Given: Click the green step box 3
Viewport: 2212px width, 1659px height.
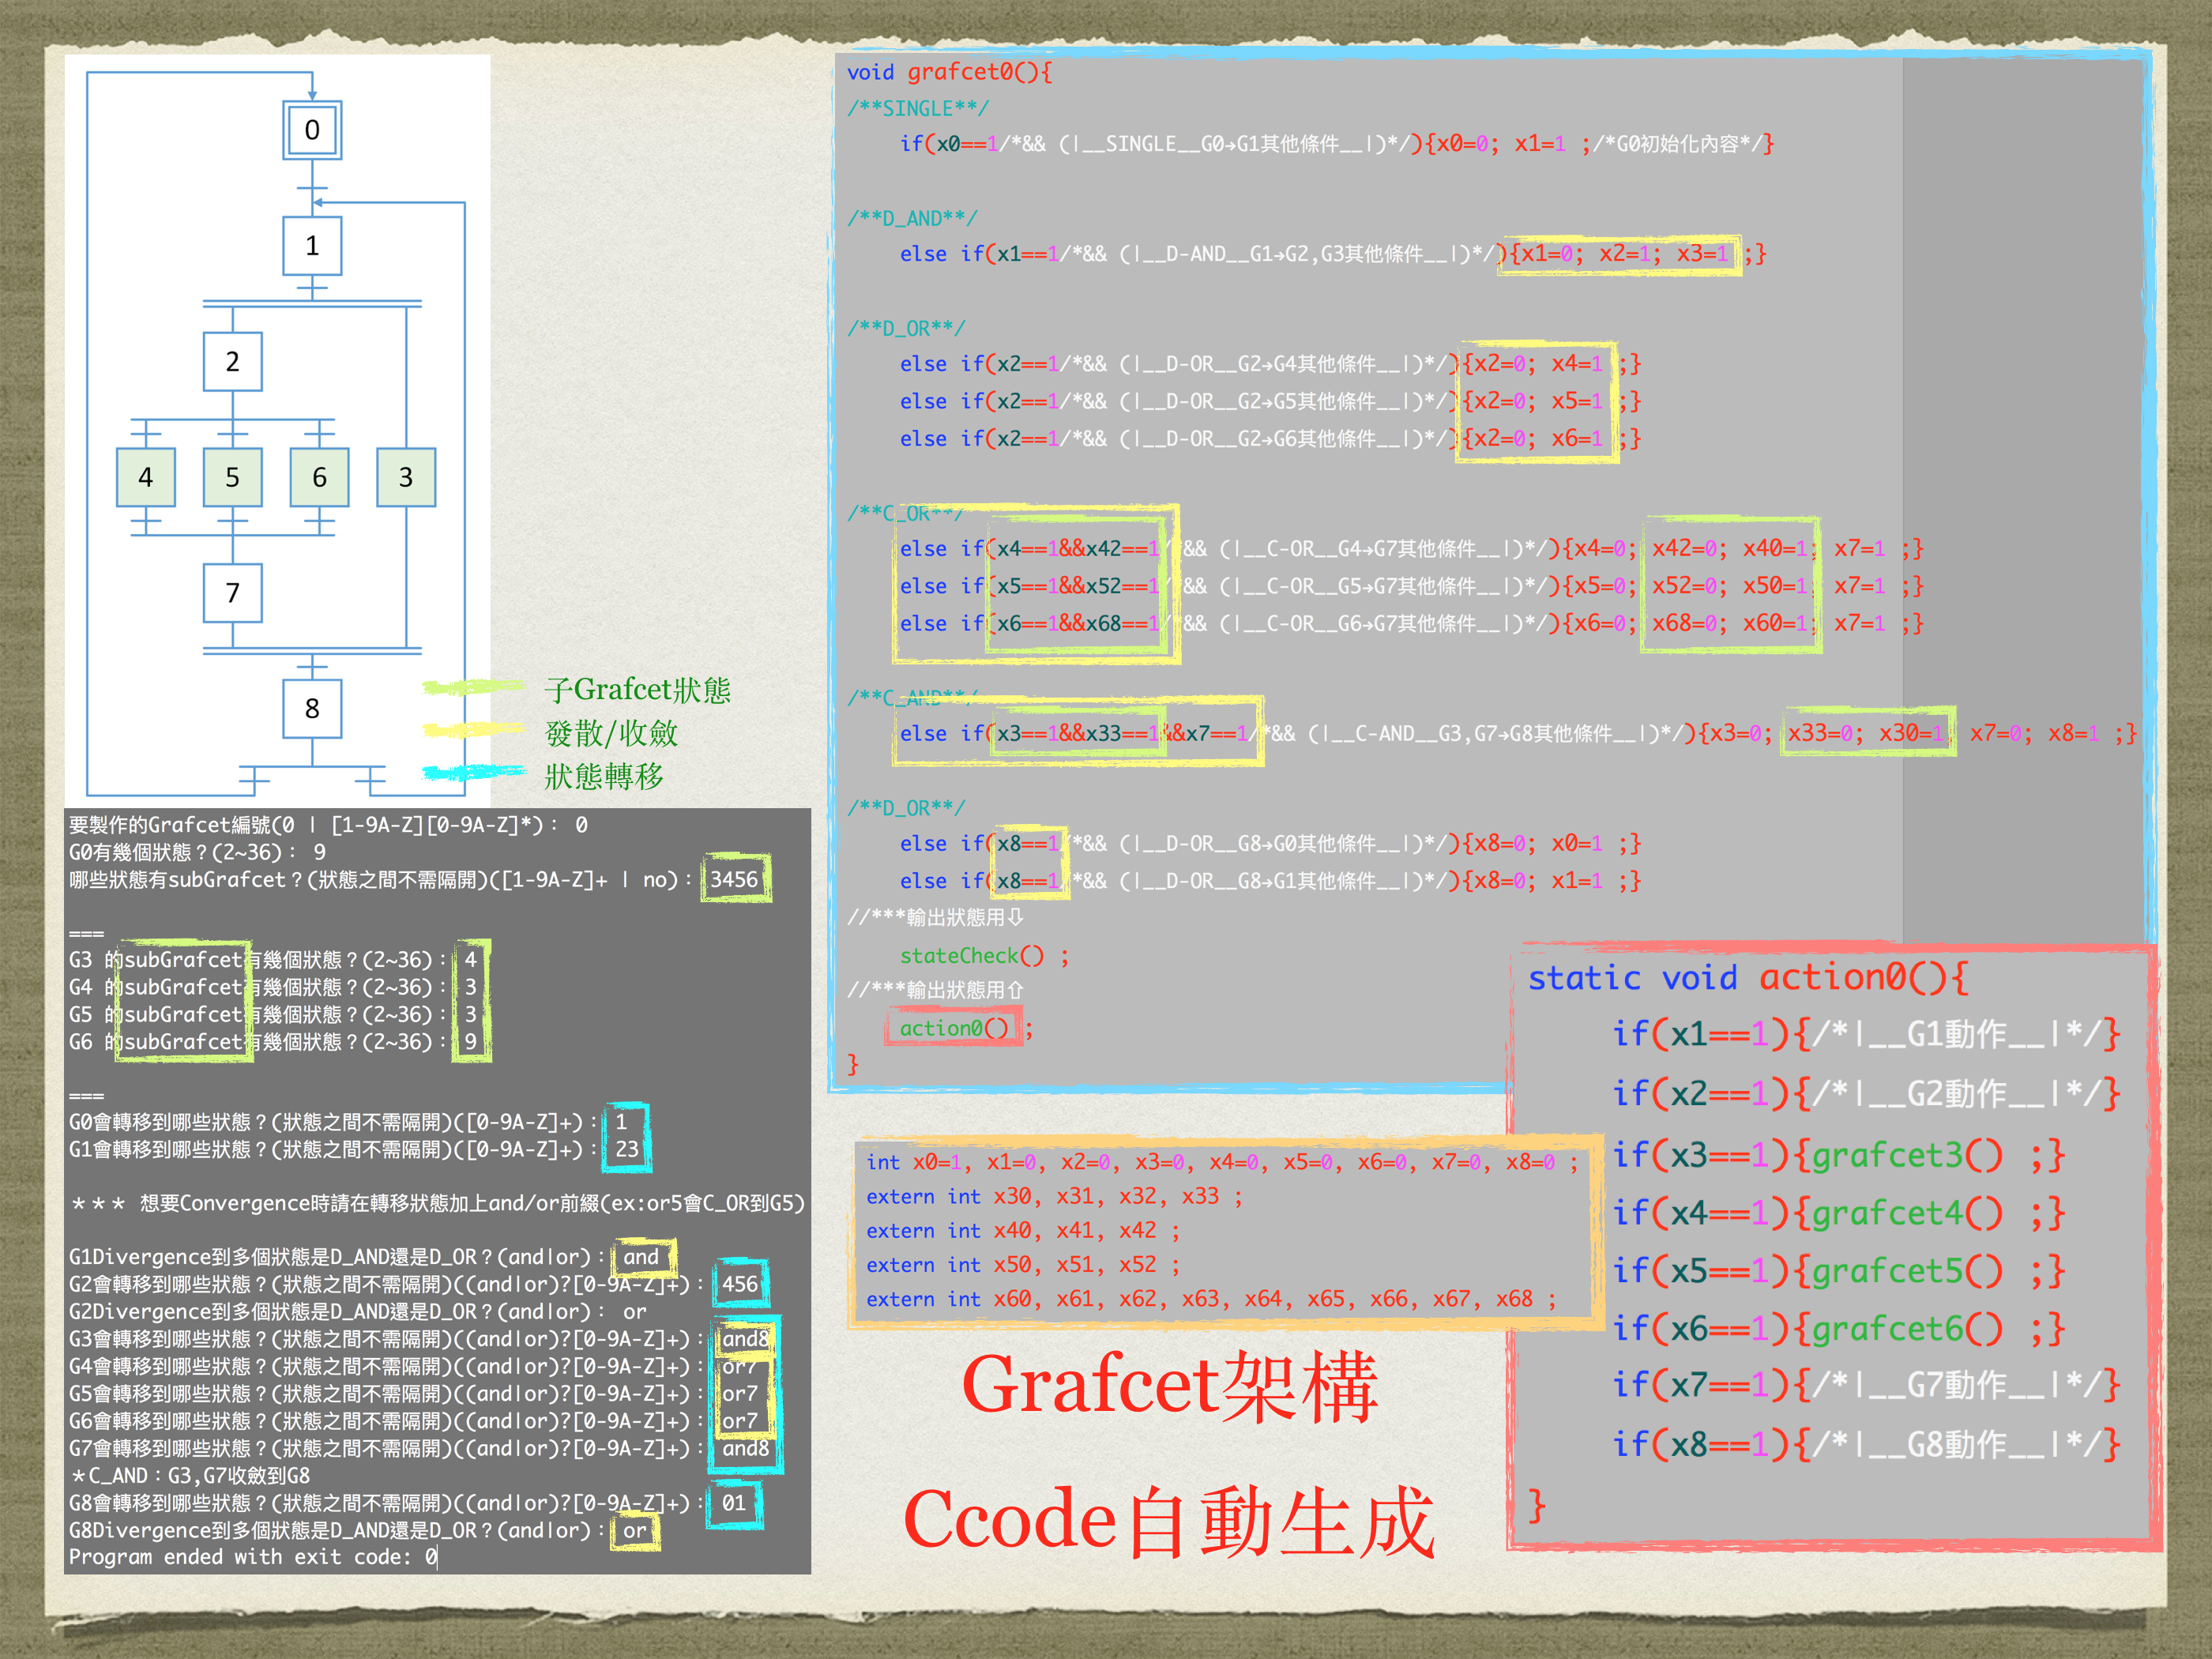Looking at the screenshot, I should point(406,477).
